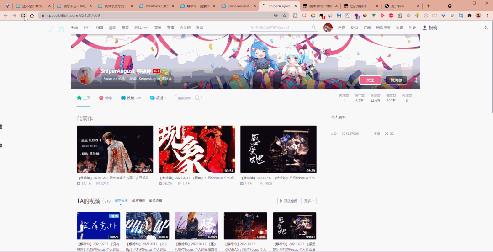Viewport: 493px width, 252px height.
Task: Open the 现象 red featured video thumbnail
Action: pos(197,150)
